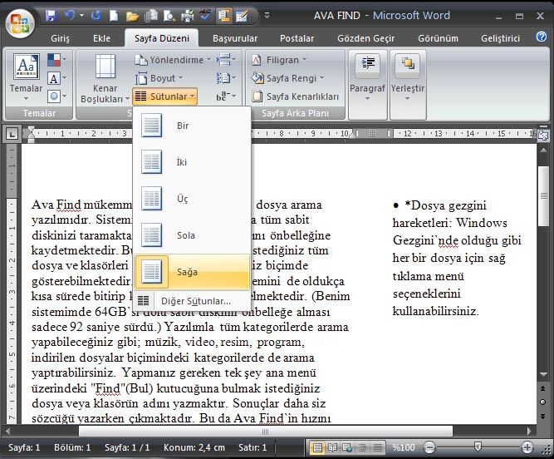This screenshot has height=459, width=554.
Task: Click the select browse object circle button
Action: tap(543, 402)
